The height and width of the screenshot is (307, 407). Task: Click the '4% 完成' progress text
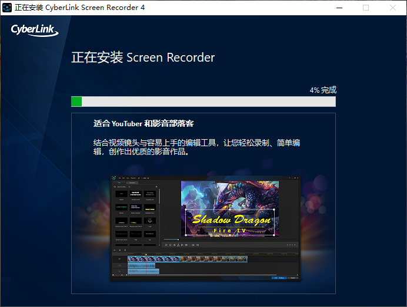coord(323,90)
